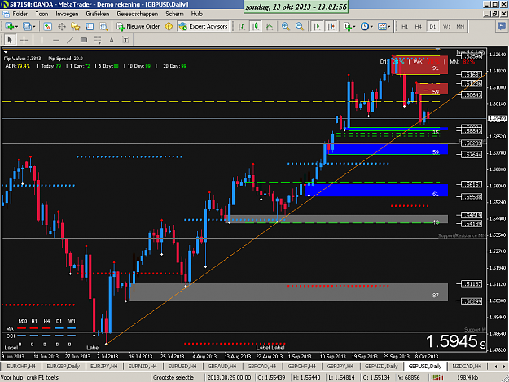509x382 pixels.
Task: Select the vertical line tool
Action: coord(42,40)
